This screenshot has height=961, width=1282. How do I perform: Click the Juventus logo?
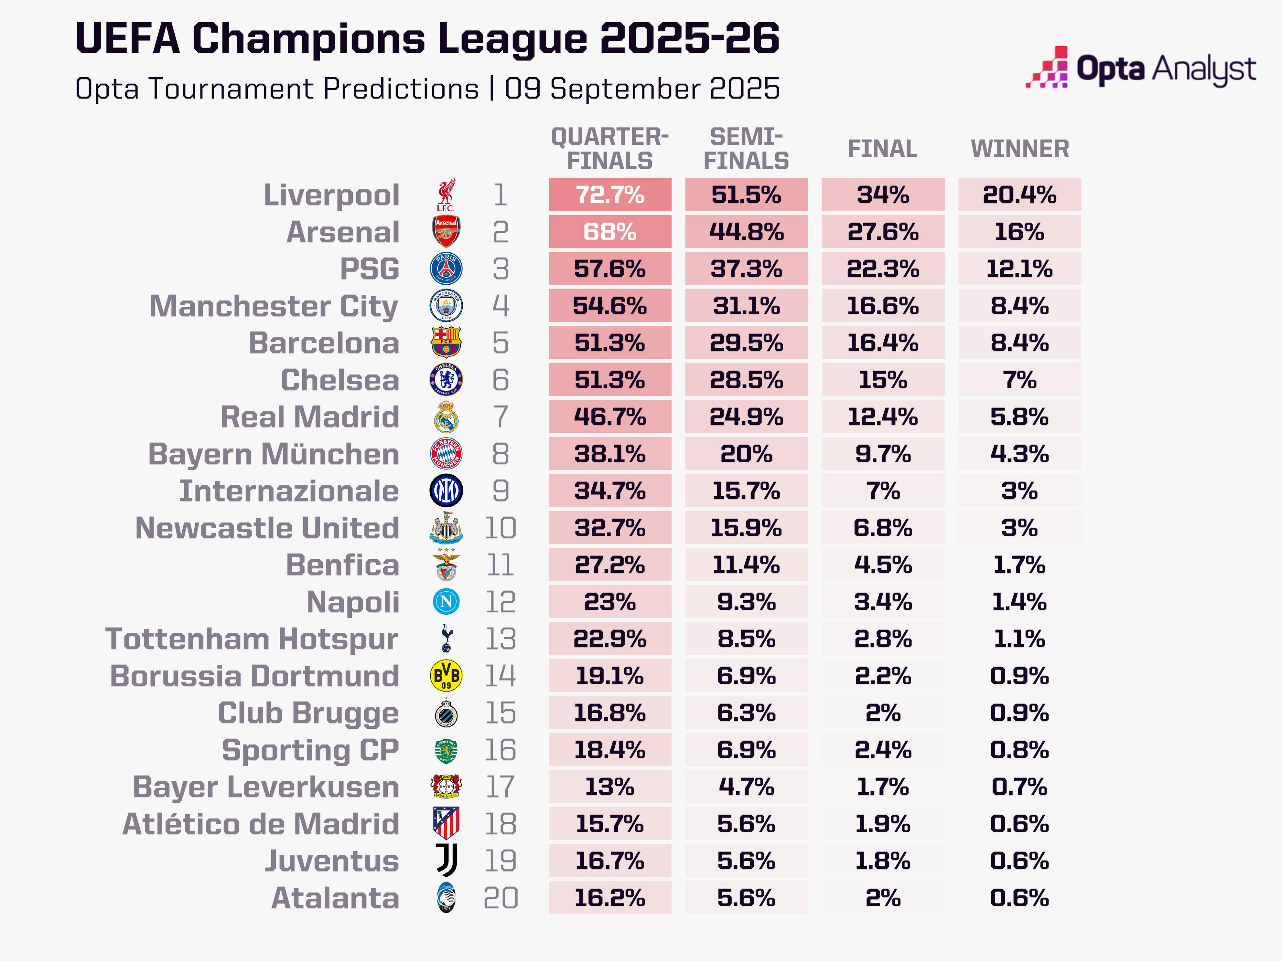446,861
